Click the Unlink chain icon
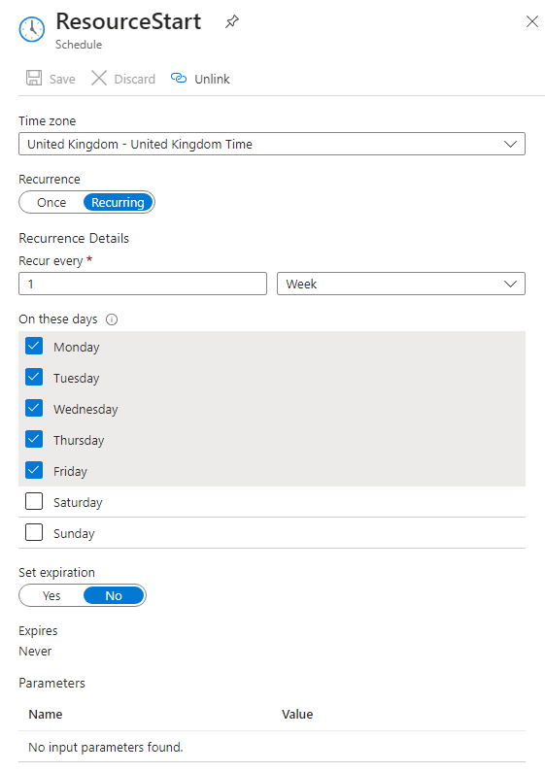The width and height of the screenshot is (545, 772). pyautogui.click(x=179, y=79)
